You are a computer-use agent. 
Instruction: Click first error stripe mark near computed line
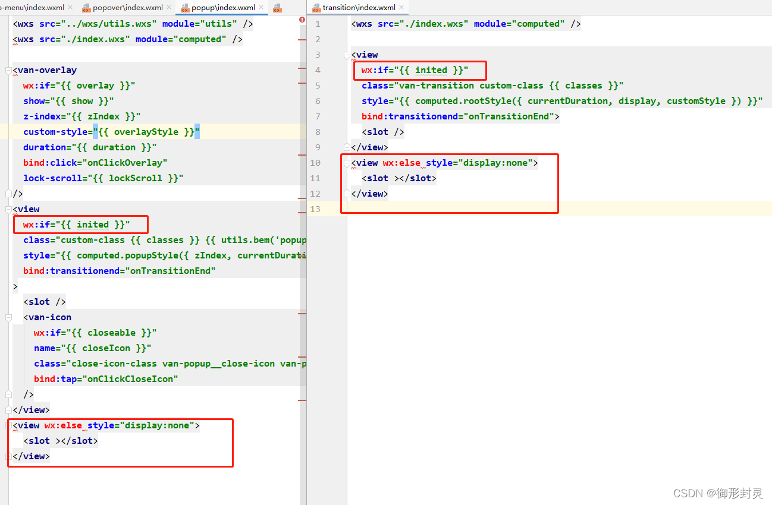tap(302, 39)
